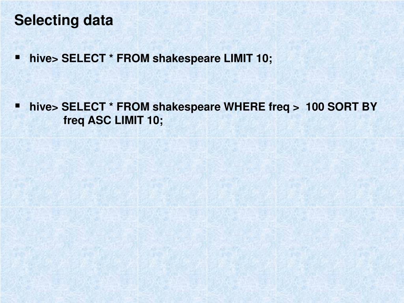Viewport: 404px width, 303px height.
Task: Click FROM keyword in the second query
Action: 133,107
